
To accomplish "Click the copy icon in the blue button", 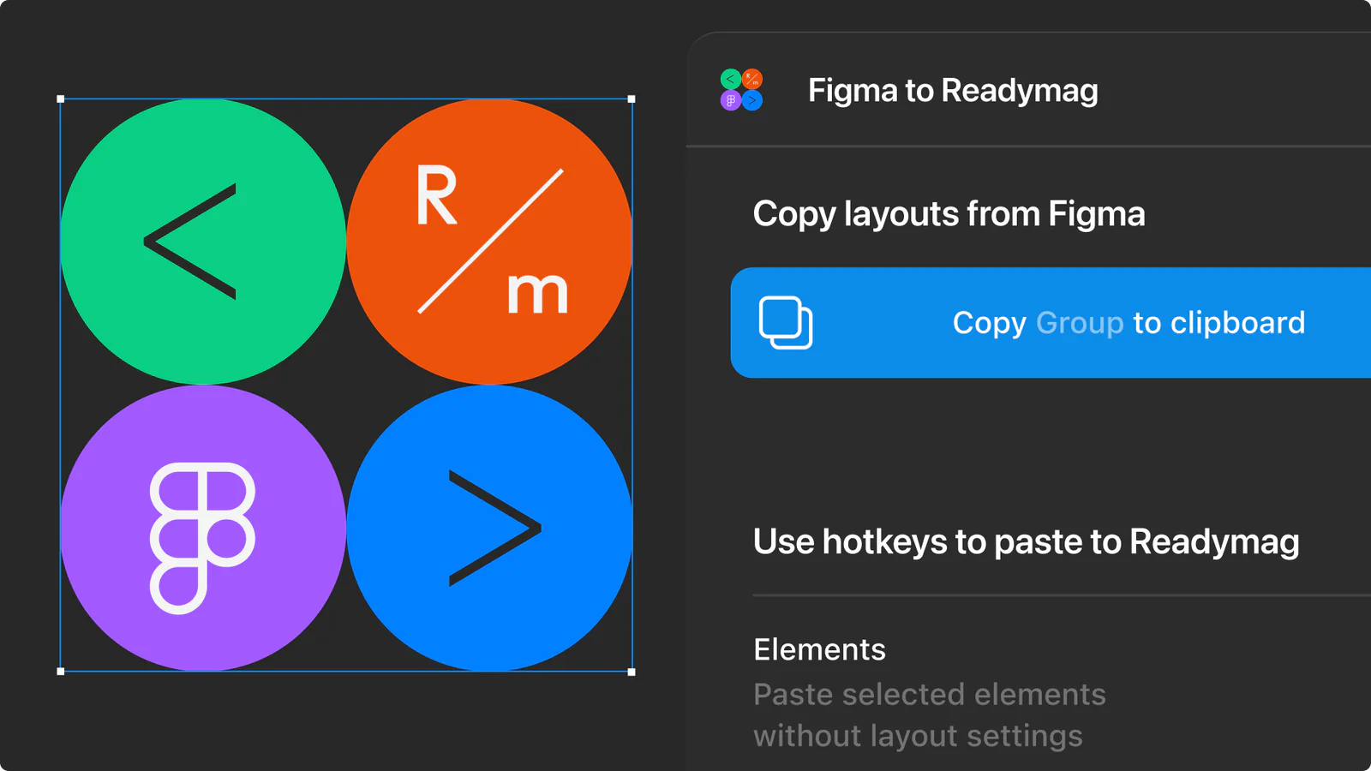I will click(786, 323).
